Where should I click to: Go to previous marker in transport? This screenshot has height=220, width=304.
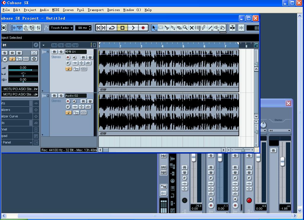click(x=99, y=28)
